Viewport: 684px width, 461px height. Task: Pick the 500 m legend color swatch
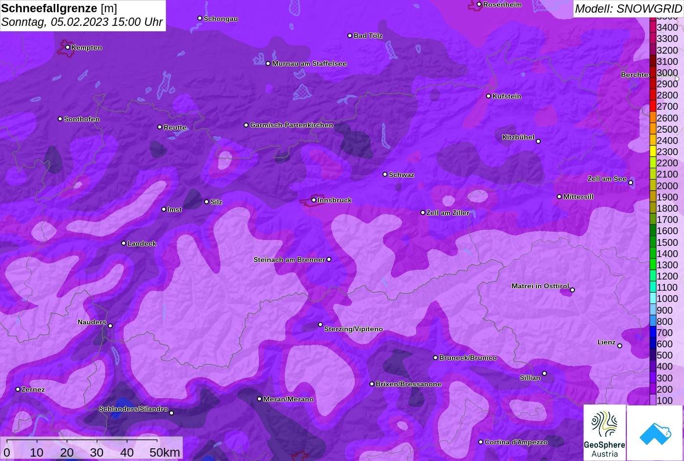pyautogui.click(x=653, y=355)
